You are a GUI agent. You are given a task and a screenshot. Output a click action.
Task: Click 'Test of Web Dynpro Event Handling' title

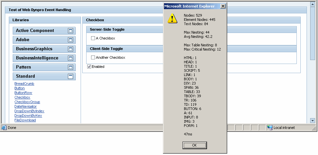40,10
